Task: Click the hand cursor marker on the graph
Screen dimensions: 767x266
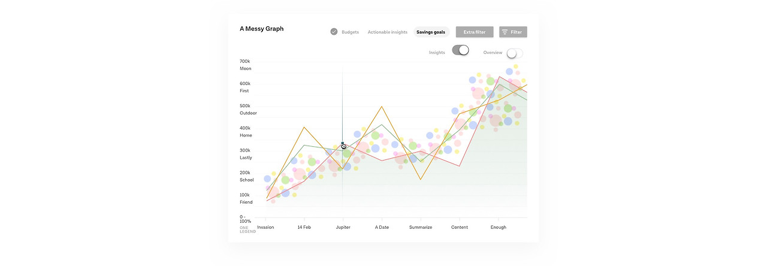Action: (343, 146)
